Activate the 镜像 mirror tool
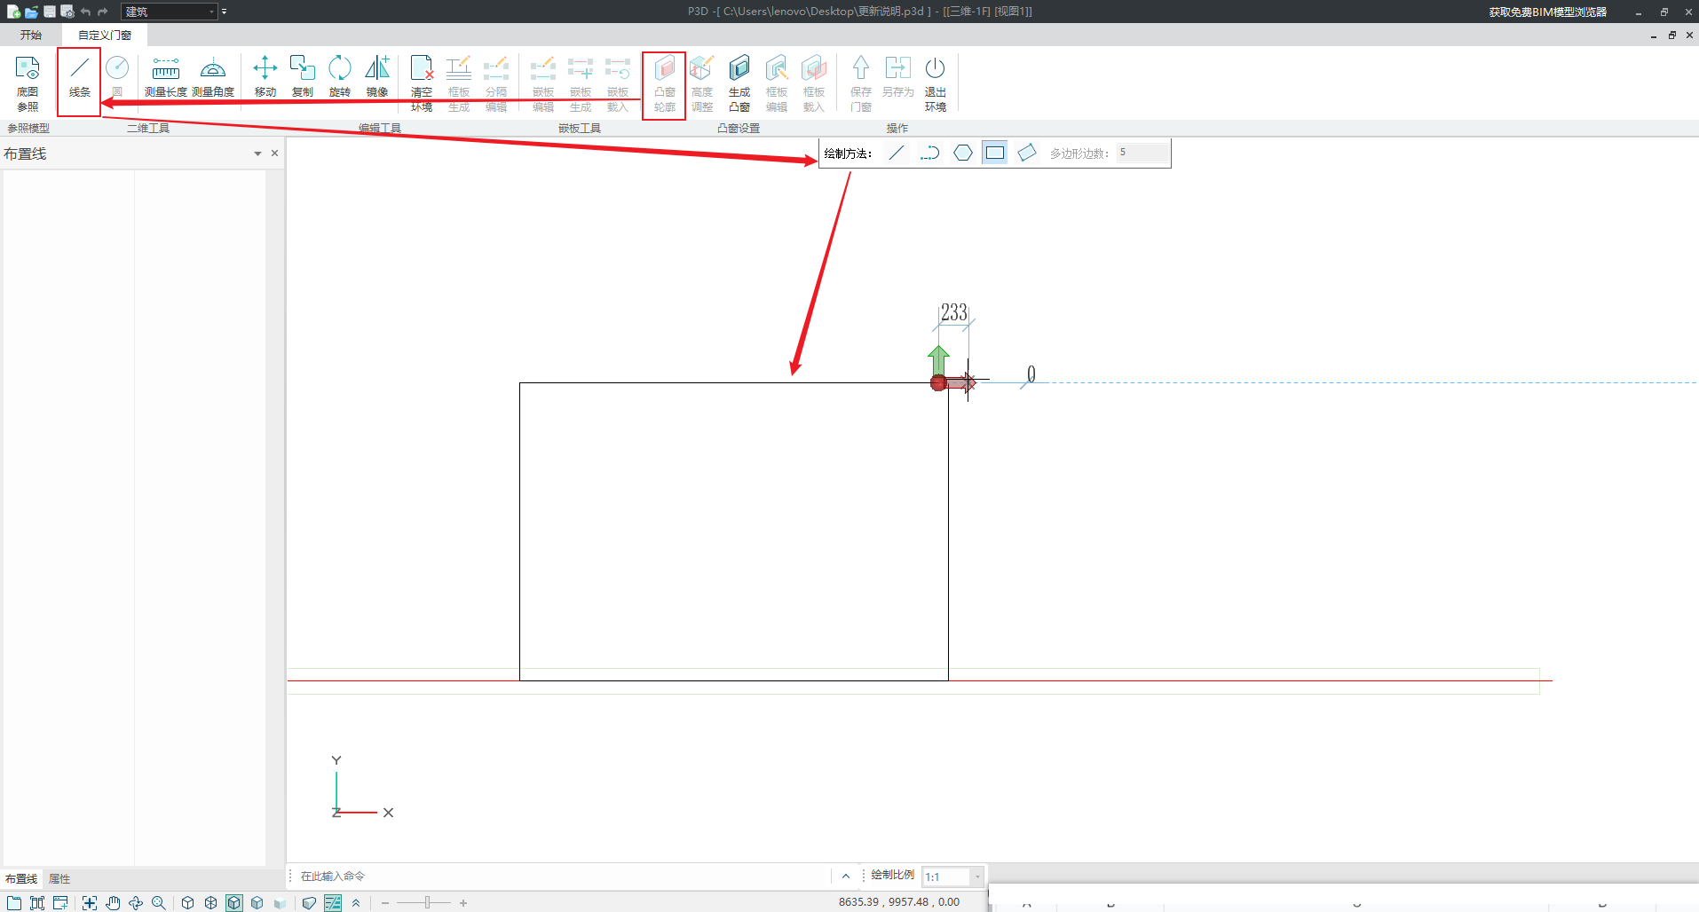1699x912 pixels. (377, 77)
